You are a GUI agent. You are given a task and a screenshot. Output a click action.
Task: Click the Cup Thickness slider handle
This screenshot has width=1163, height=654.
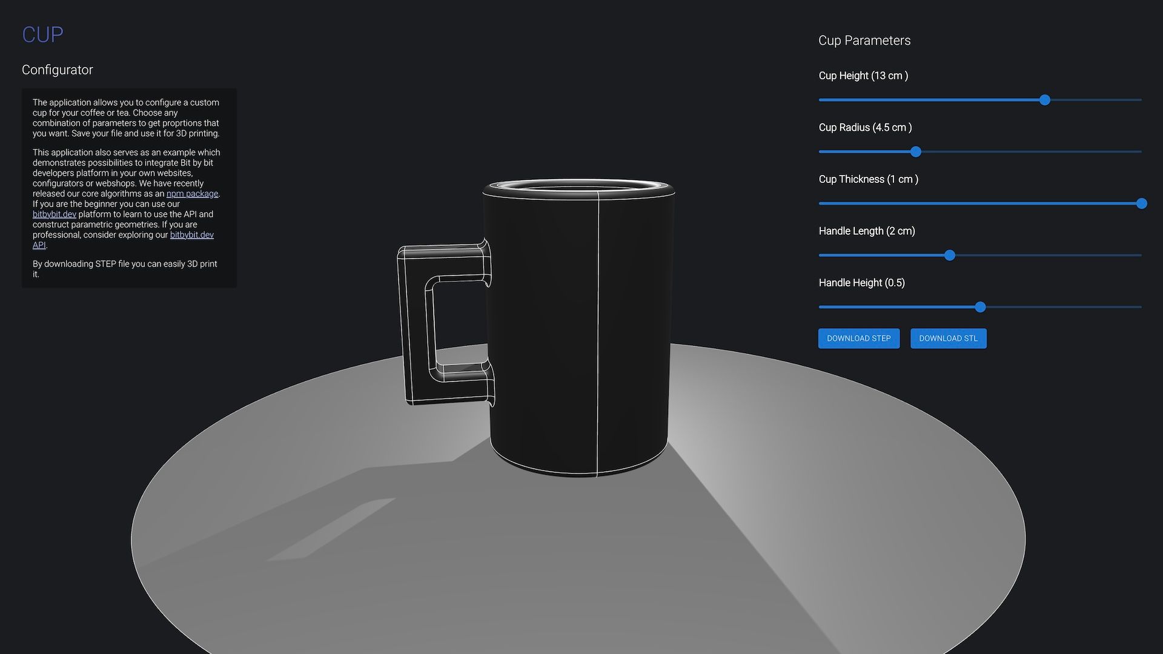coord(1141,203)
